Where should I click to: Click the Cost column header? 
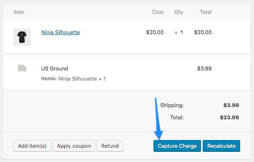click(x=158, y=12)
